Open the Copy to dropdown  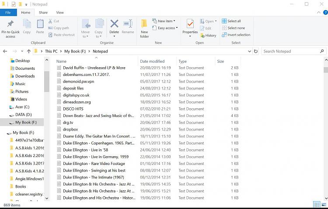(x=98, y=29)
